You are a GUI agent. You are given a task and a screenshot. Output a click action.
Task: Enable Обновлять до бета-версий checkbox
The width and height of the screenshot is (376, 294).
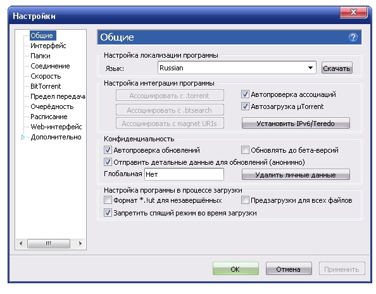point(245,150)
